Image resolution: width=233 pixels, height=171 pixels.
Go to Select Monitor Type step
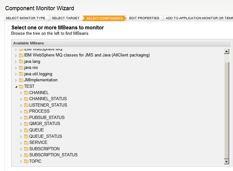(25, 18)
